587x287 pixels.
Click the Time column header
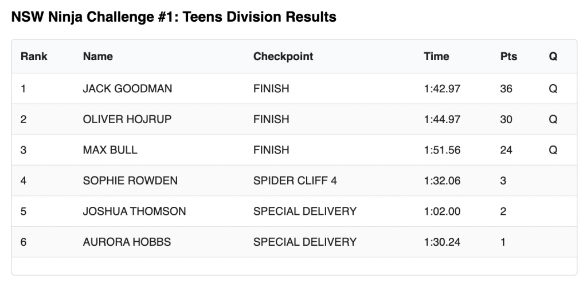[436, 57]
